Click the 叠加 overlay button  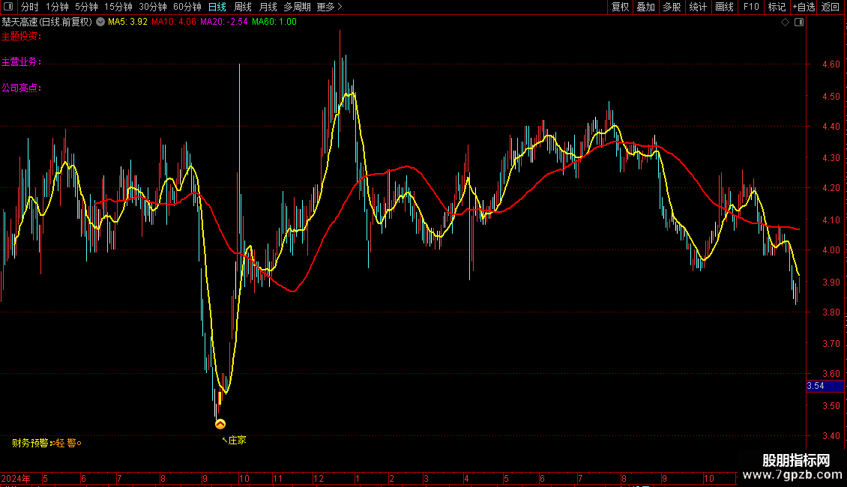click(x=645, y=7)
